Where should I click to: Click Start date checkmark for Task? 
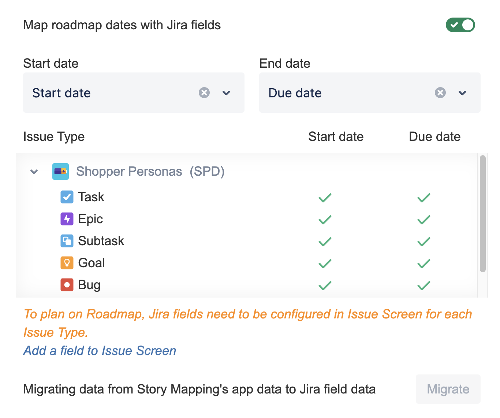click(x=325, y=198)
